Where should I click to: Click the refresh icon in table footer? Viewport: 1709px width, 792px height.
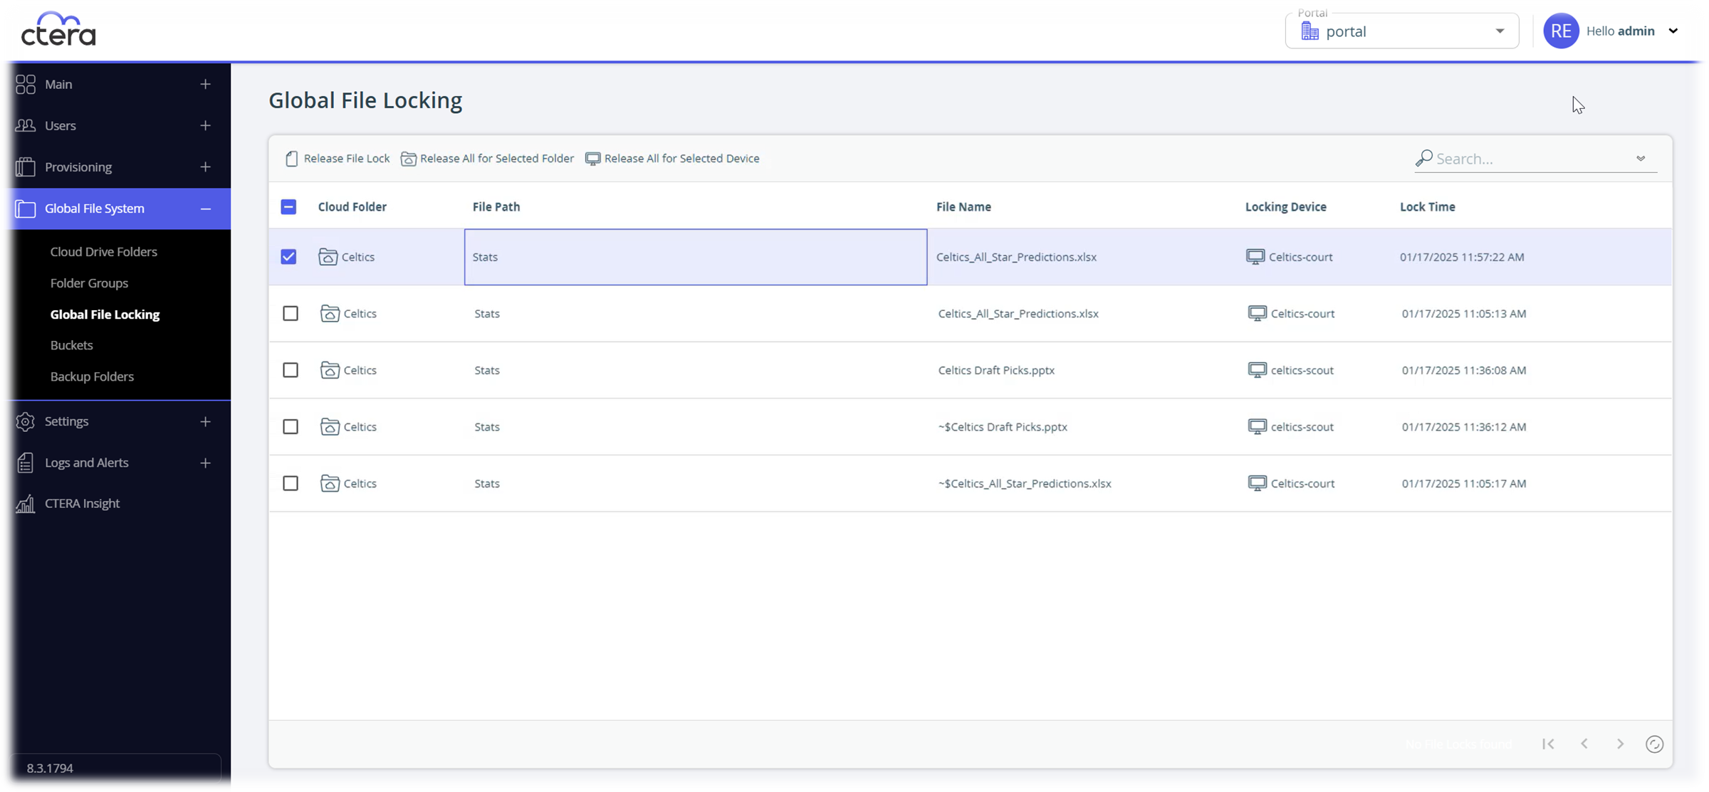[x=1654, y=744]
